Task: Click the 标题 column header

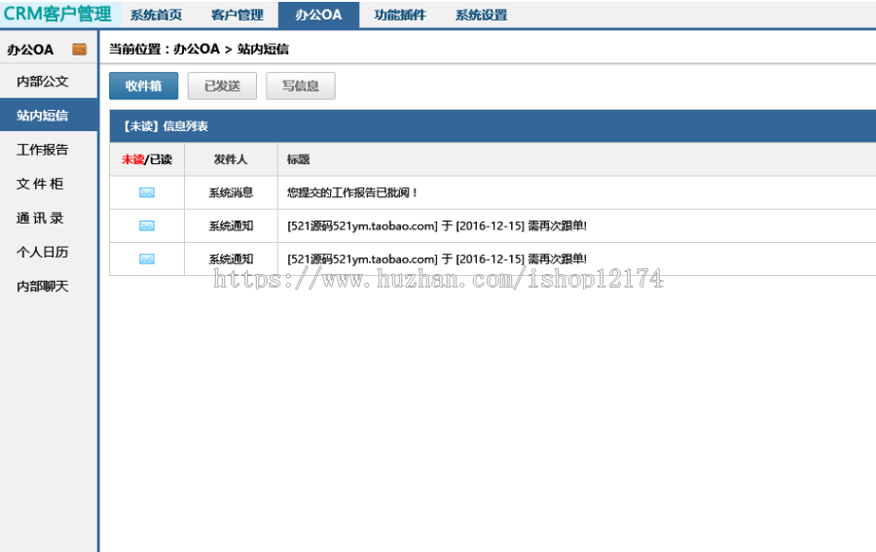Action: 299,159
